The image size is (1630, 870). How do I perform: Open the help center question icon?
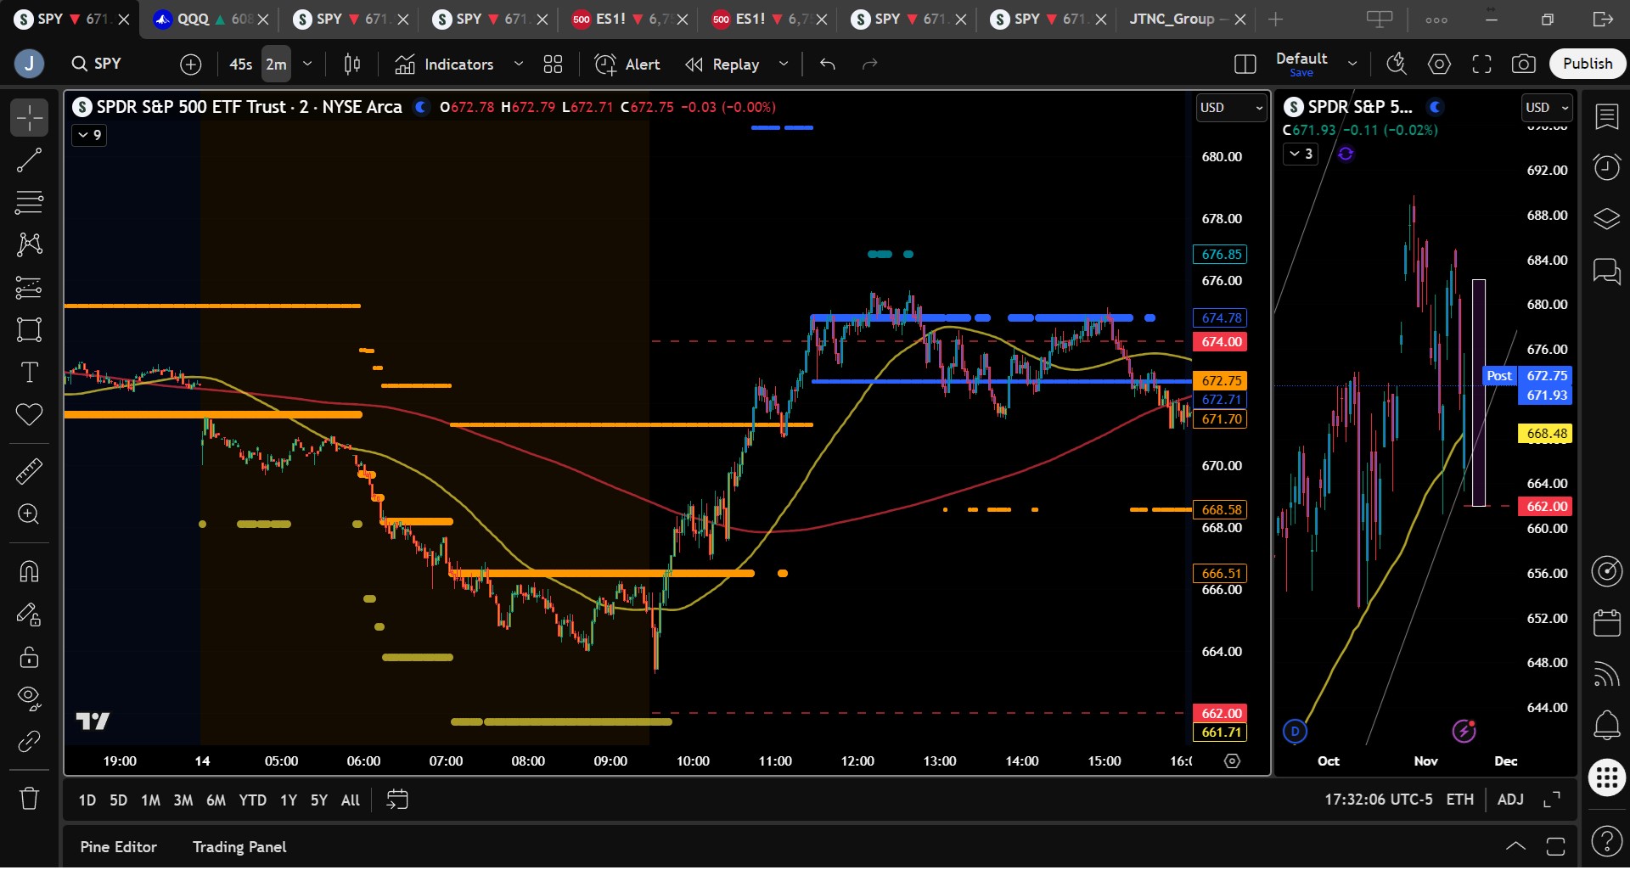[x=1606, y=842]
